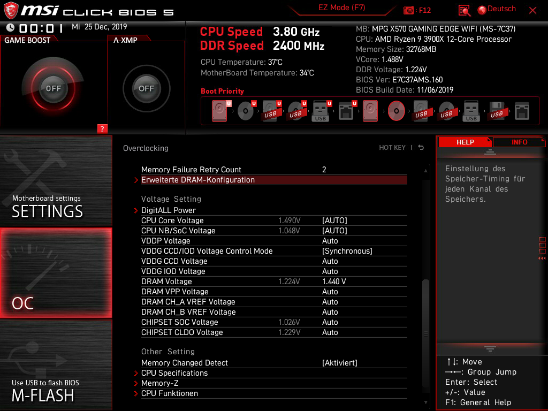This screenshot has height=411, width=548.
Task: Click the MSI dragon shield logo
Action: (11, 11)
